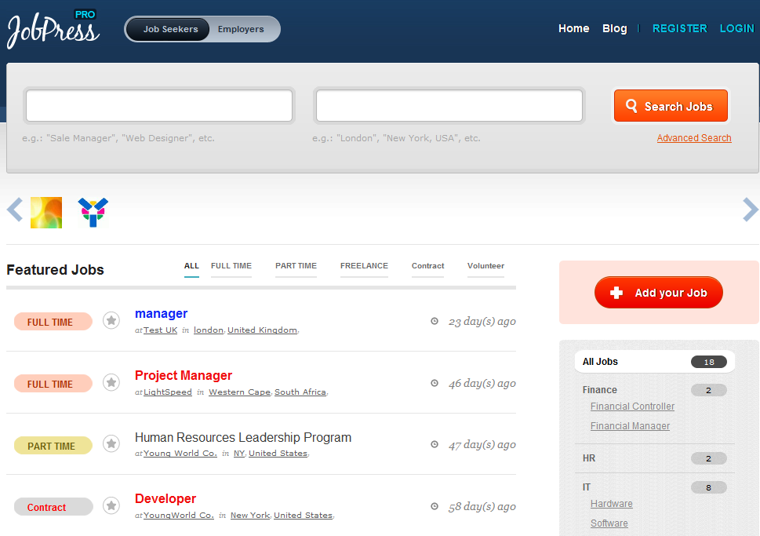Click the All Jobs count badge 18
The width and height of the screenshot is (760, 536).
[x=708, y=362]
